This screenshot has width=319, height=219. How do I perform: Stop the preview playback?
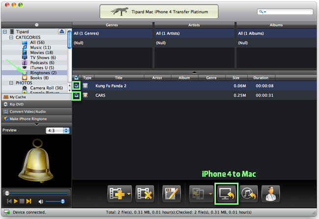(x=22, y=201)
